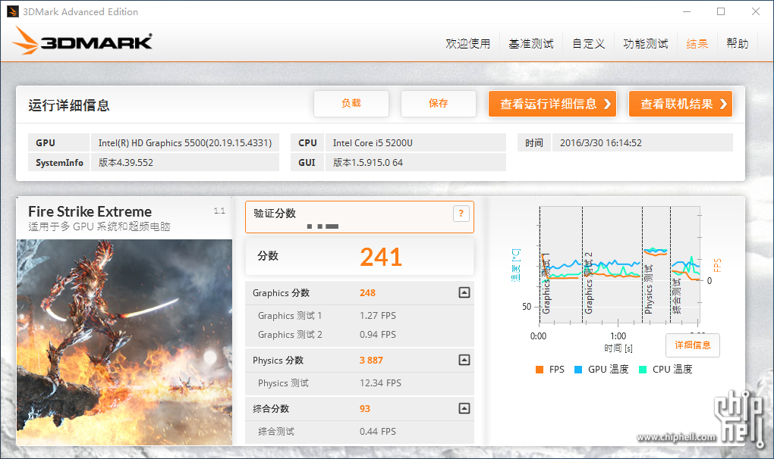Screen dimensions: 774x459
Task: Click Physics 测试 value 12.34 FPS
Action: click(380, 382)
